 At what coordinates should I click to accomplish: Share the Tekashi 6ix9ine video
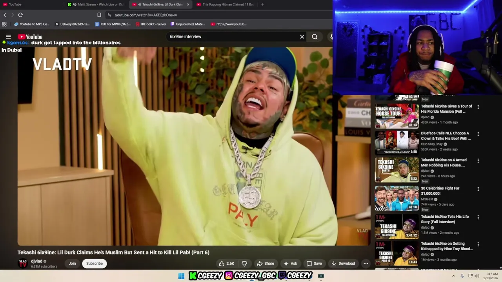pyautogui.click(x=266, y=264)
